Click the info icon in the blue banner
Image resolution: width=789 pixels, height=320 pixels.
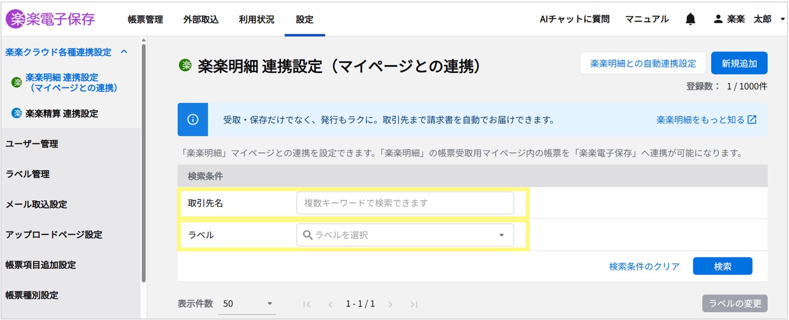click(193, 120)
